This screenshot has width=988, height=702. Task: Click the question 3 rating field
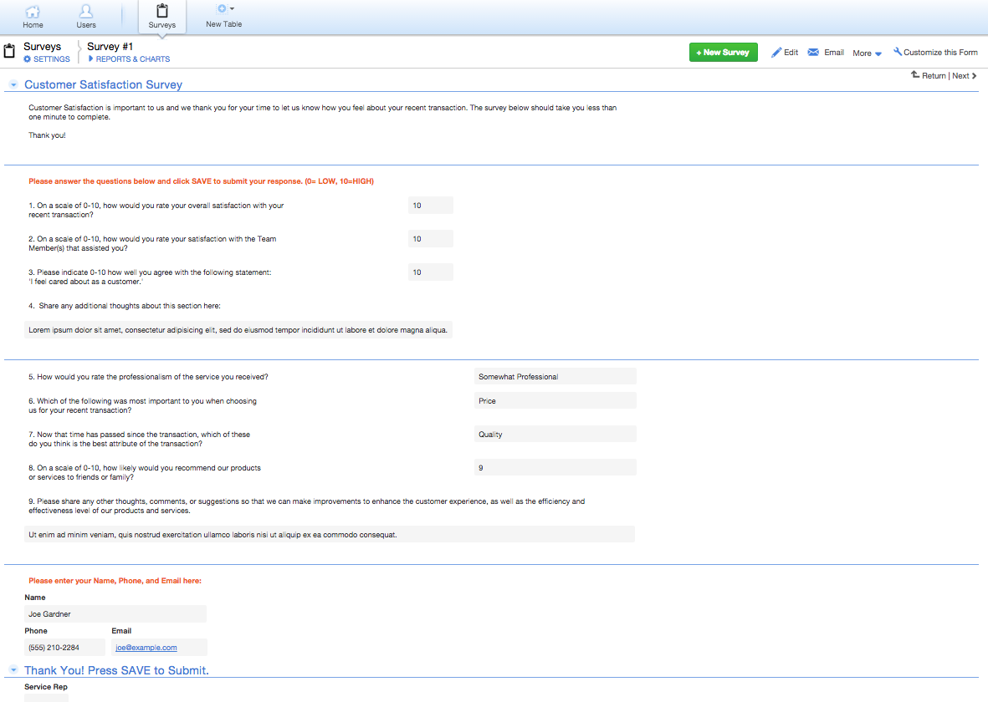click(430, 272)
